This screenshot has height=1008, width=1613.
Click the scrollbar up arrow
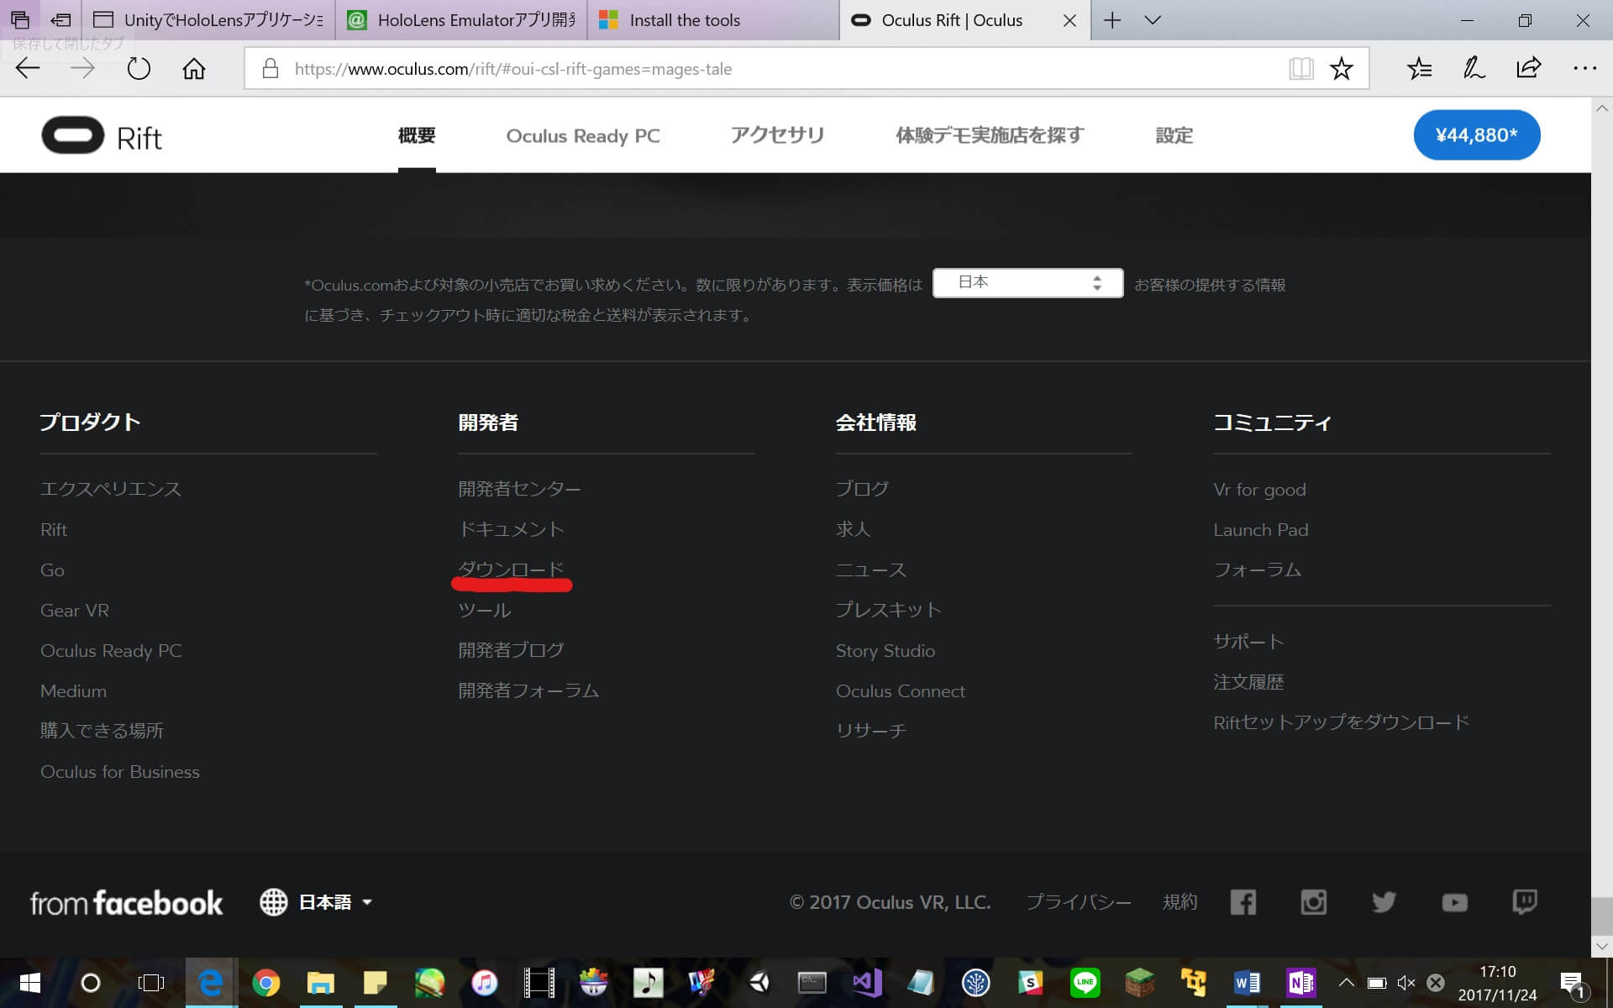click(1602, 108)
